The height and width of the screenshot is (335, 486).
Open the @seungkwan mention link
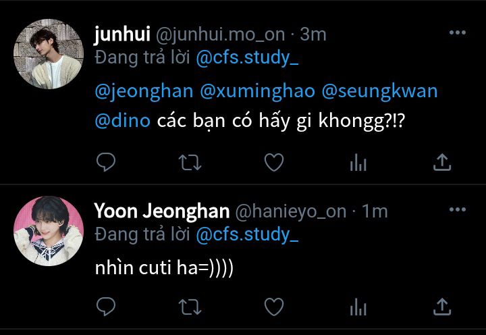[x=379, y=91]
